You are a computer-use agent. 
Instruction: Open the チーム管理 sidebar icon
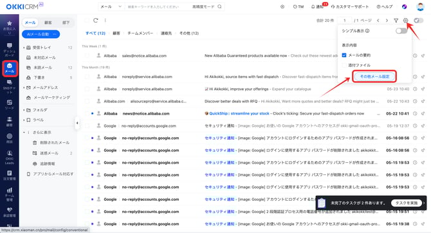10,190
